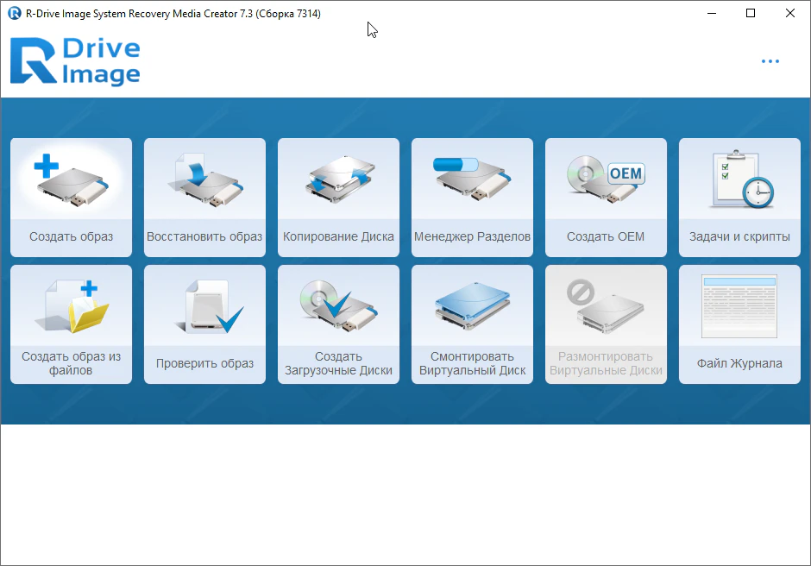The image size is (811, 566).
Task: Open the three-dot options menu
Action: [x=770, y=62]
